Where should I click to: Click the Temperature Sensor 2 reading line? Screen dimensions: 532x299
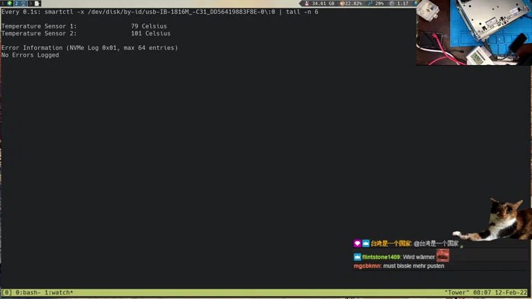tap(86, 33)
